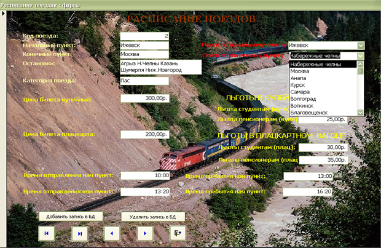Go to the first record

pyautogui.click(x=48, y=233)
